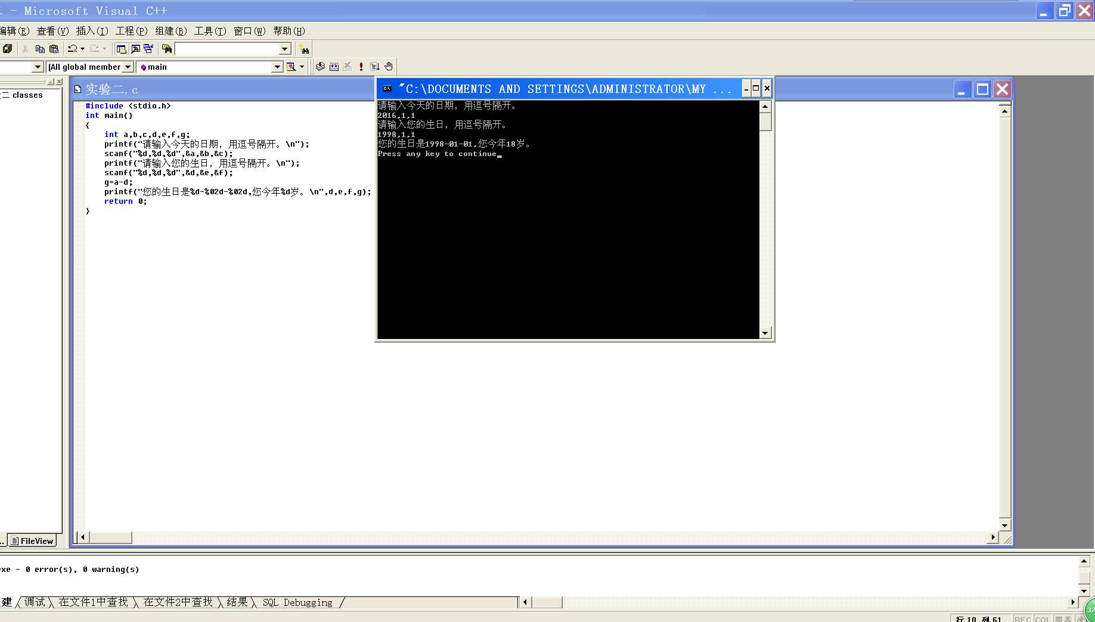
Task: Click console scrollbar up arrow
Action: (765, 107)
